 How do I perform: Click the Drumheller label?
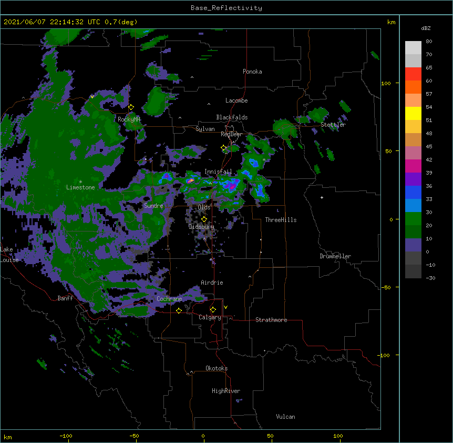(335, 256)
